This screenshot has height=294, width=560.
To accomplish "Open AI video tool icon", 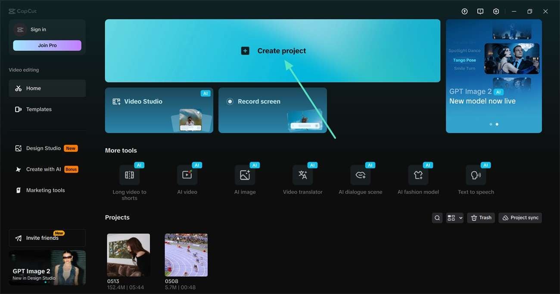I will pyautogui.click(x=187, y=175).
